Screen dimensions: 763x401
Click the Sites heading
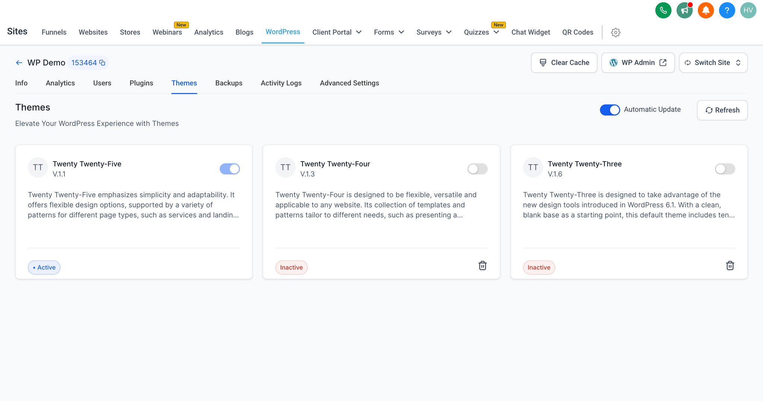(17, 31)
